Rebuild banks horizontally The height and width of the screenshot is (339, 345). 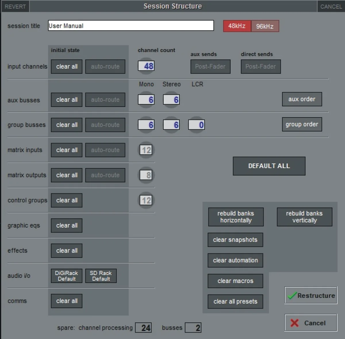(x=236, y=217)
